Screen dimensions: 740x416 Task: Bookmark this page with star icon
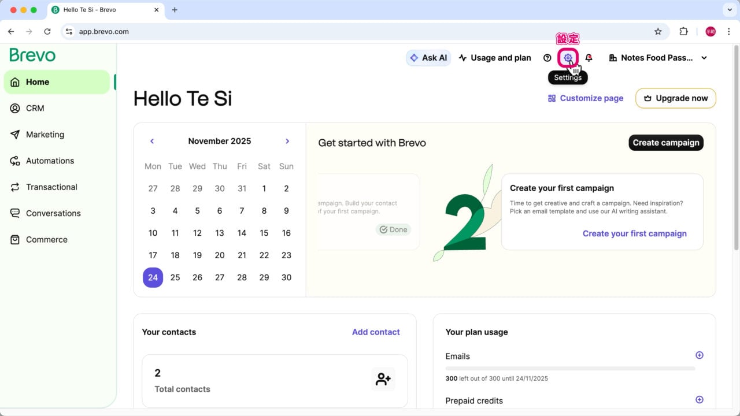pos(658,32)
